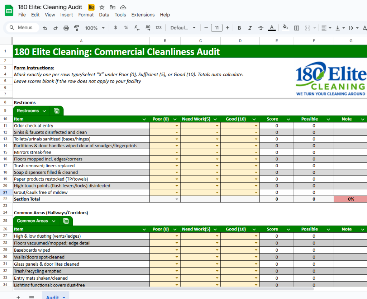Expand the font family dropdown

point(183,28)
